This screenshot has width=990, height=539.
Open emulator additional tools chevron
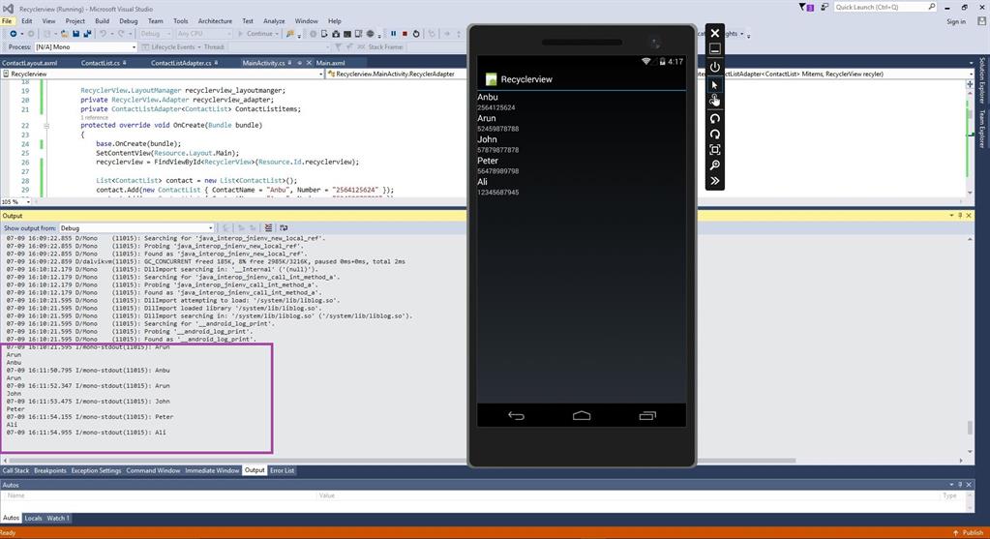click(714, 181)
